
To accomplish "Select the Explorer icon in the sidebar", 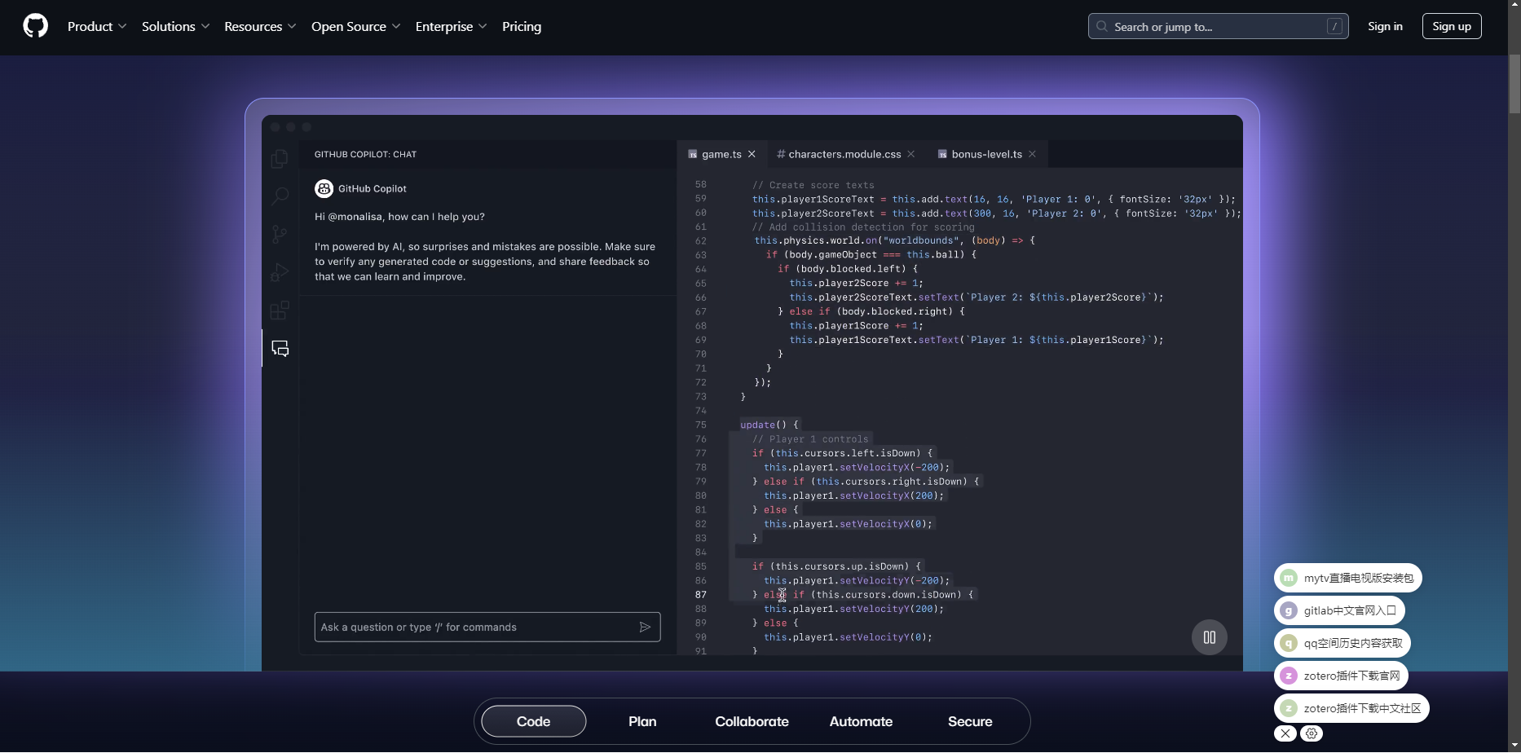I will point(280,158).
